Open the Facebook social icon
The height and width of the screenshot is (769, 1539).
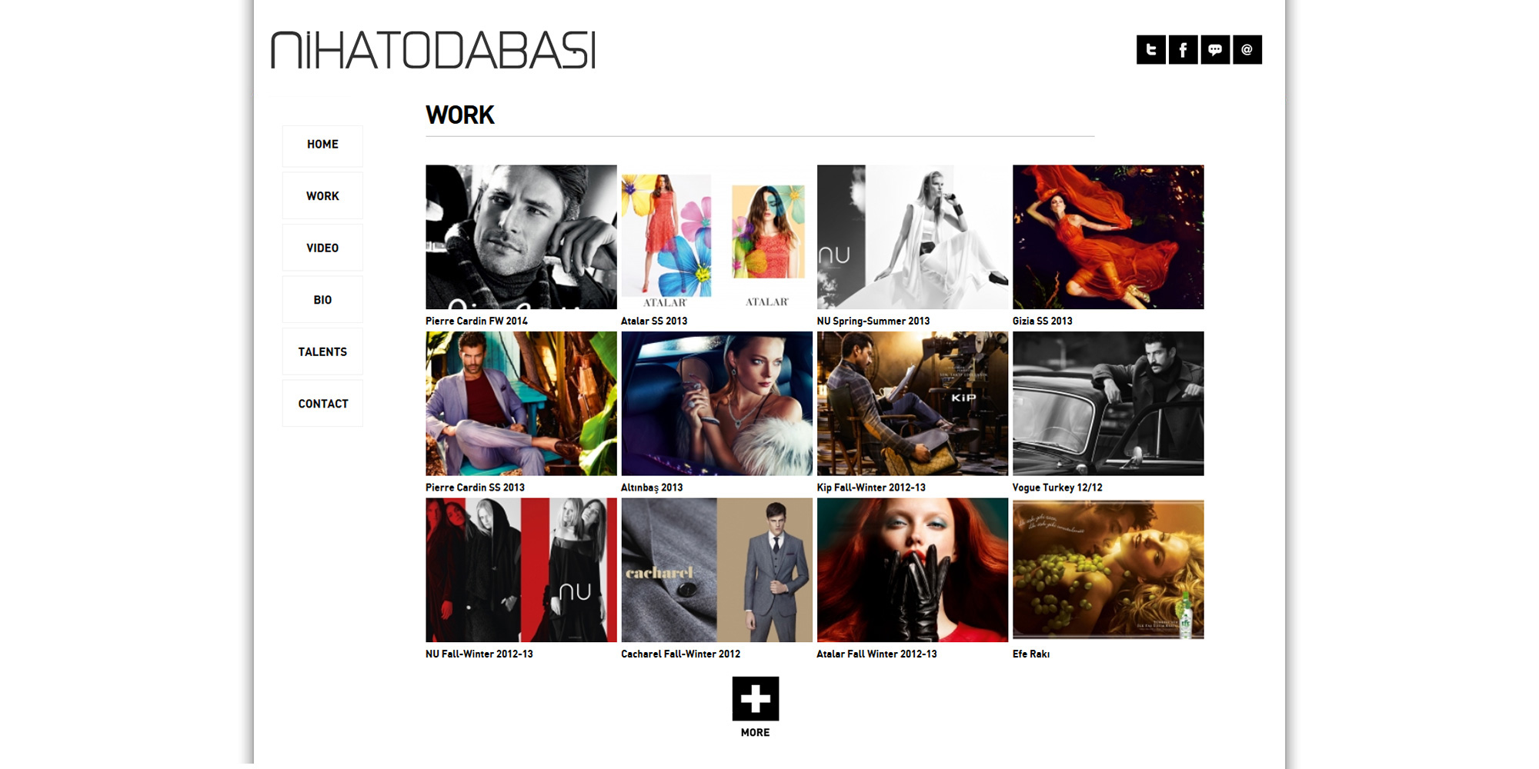1183,49
